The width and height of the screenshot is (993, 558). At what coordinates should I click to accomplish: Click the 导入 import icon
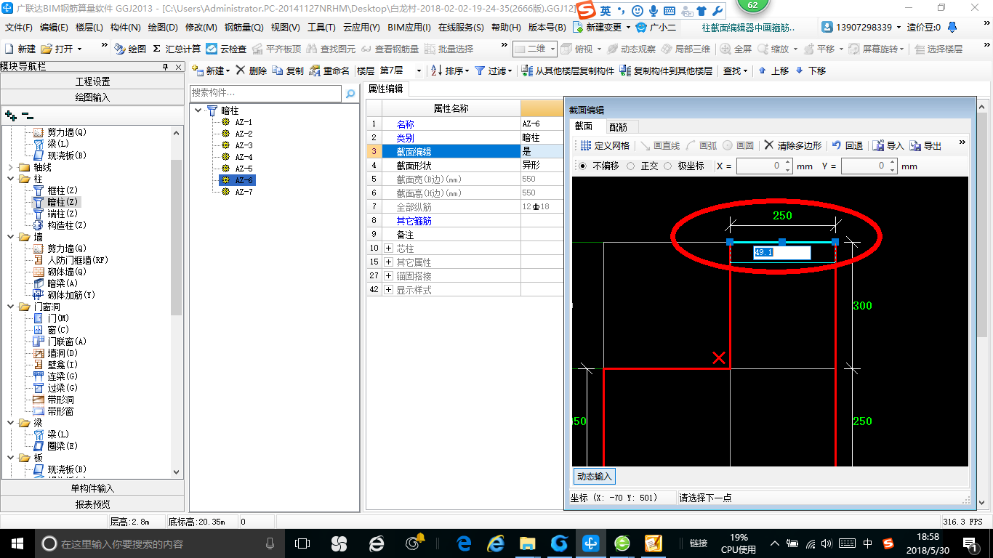[x=878, y=145]
